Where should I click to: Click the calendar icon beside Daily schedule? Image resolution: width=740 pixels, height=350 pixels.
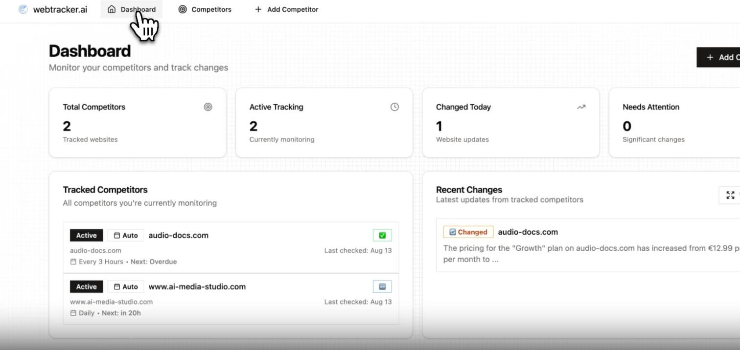click(73, 313)
